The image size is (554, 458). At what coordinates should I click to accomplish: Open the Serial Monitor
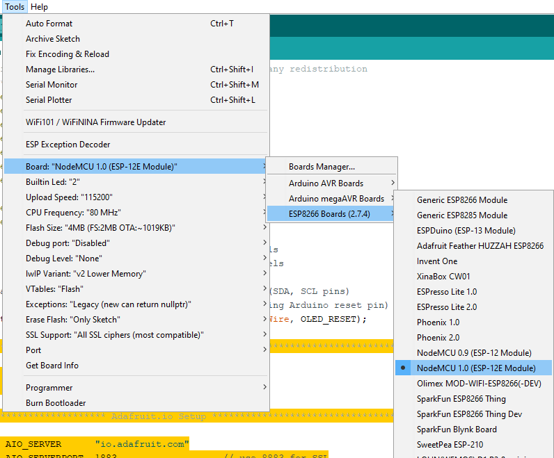coord(136,85)
